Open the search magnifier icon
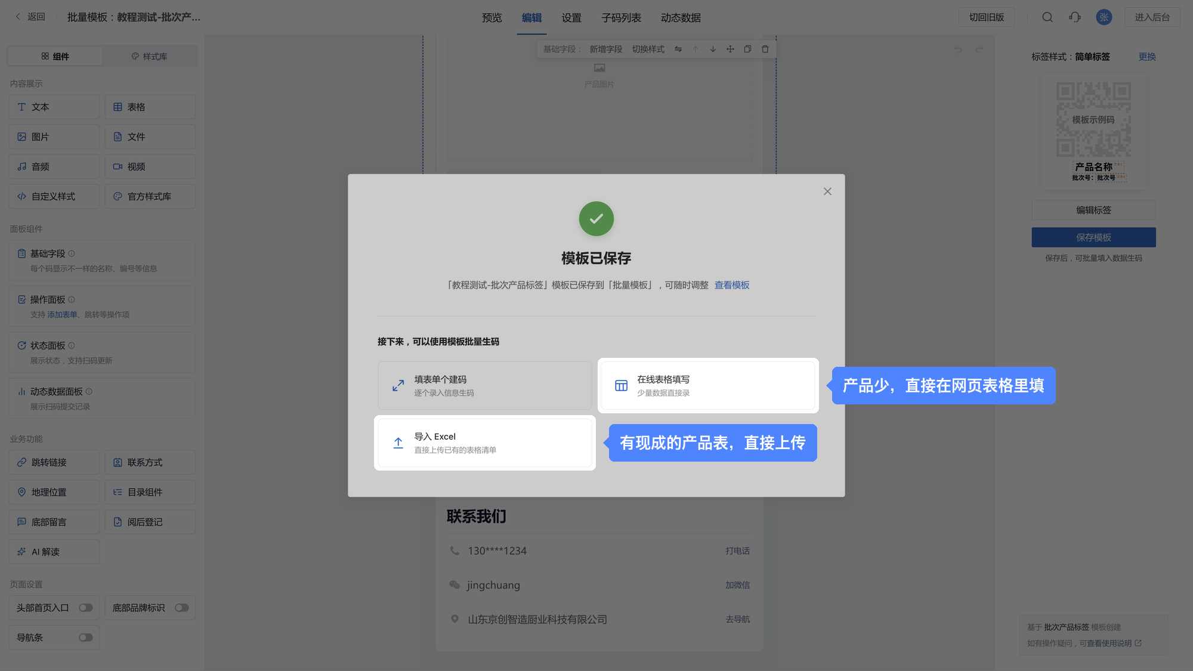The image size is (1193, 671). pyautogui.click(x=1047, y=17)
